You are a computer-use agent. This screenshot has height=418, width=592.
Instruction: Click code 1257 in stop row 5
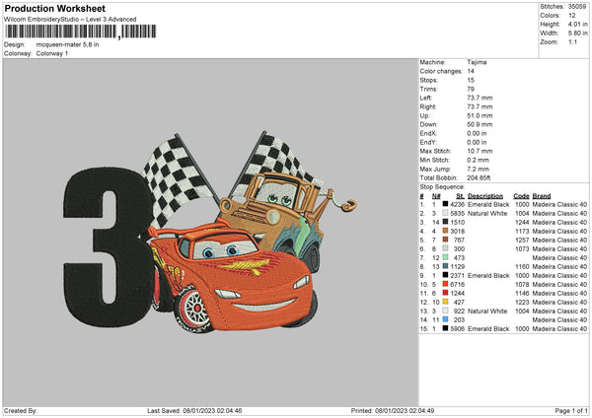[x=522, y=240]
